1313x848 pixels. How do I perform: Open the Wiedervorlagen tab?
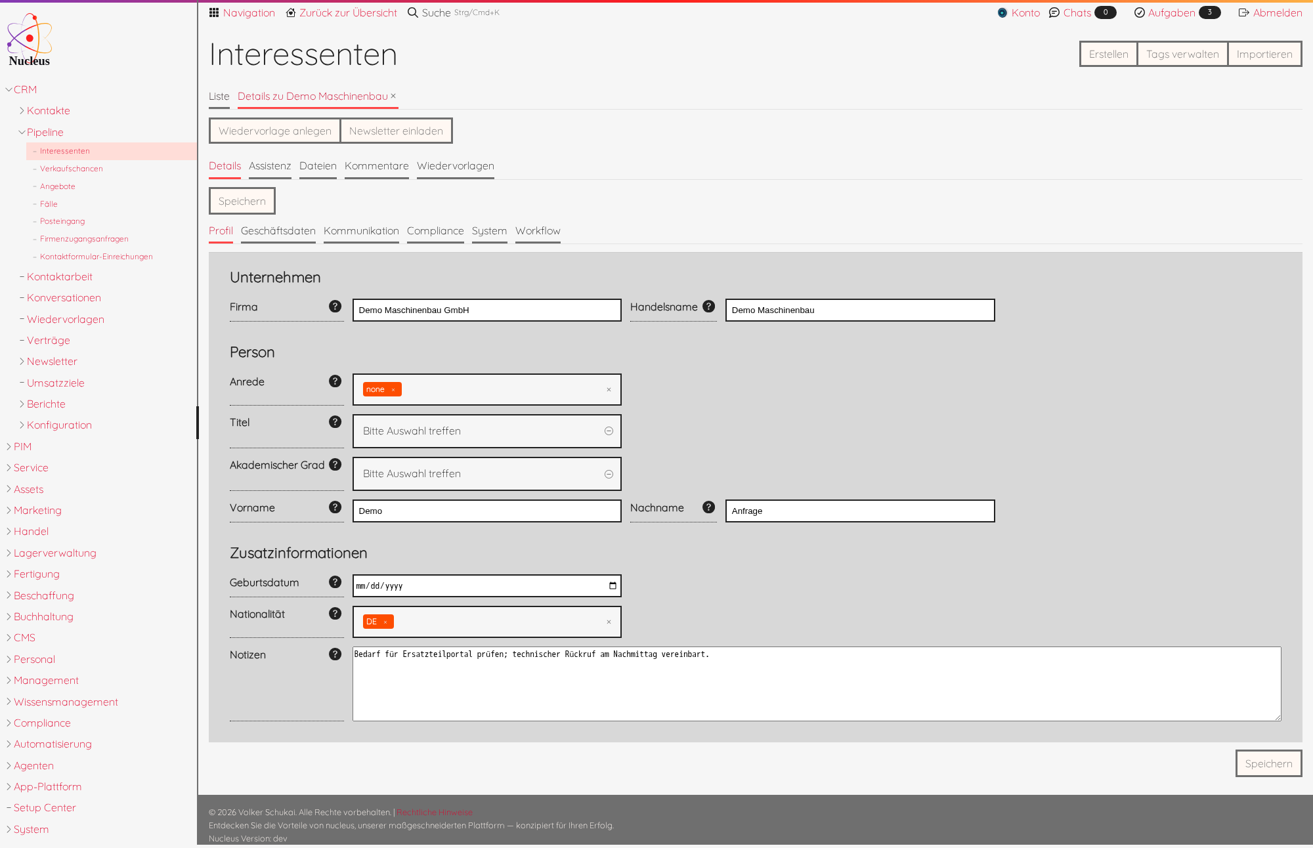click(456, 166)
